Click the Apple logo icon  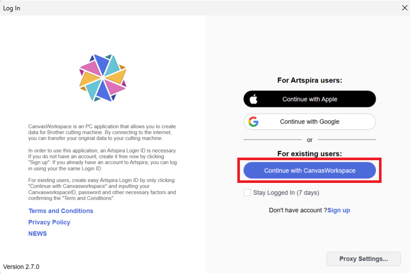253,99
